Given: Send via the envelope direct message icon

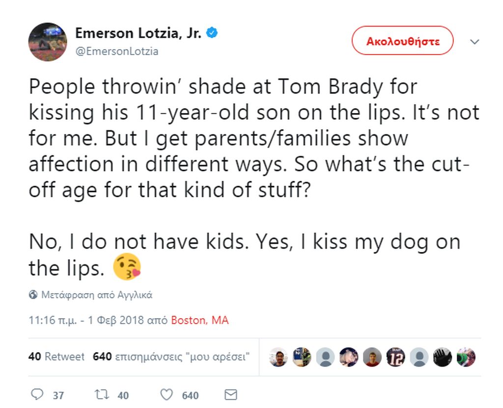Looking at the screenshot, I should 231,395.
